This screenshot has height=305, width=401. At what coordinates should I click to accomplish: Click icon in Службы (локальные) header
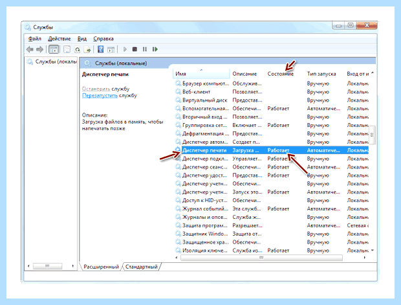pyautogui.click(x=87, y=63)
